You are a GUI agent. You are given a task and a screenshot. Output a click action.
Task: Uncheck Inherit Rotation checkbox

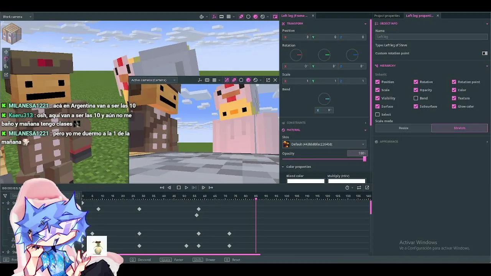point(416,82)
